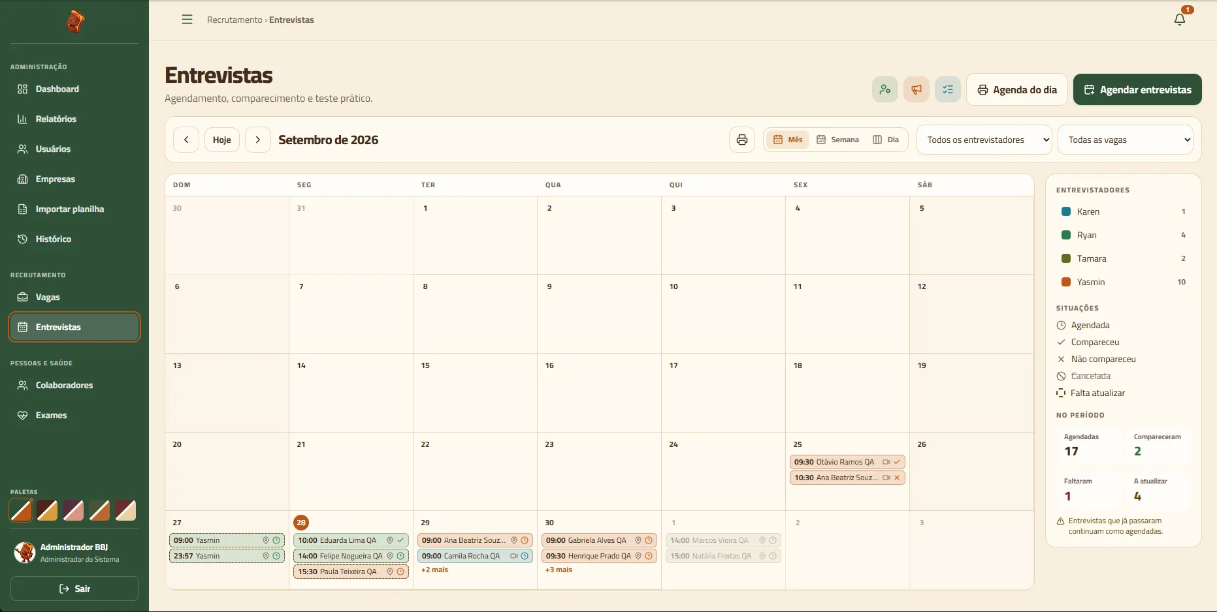Click the green interviewer icon button

[x=885, y=89]
